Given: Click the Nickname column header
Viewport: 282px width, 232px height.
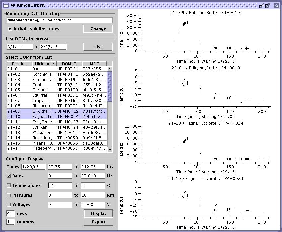Looking at the screenshot, I should (x=44, y=64).
